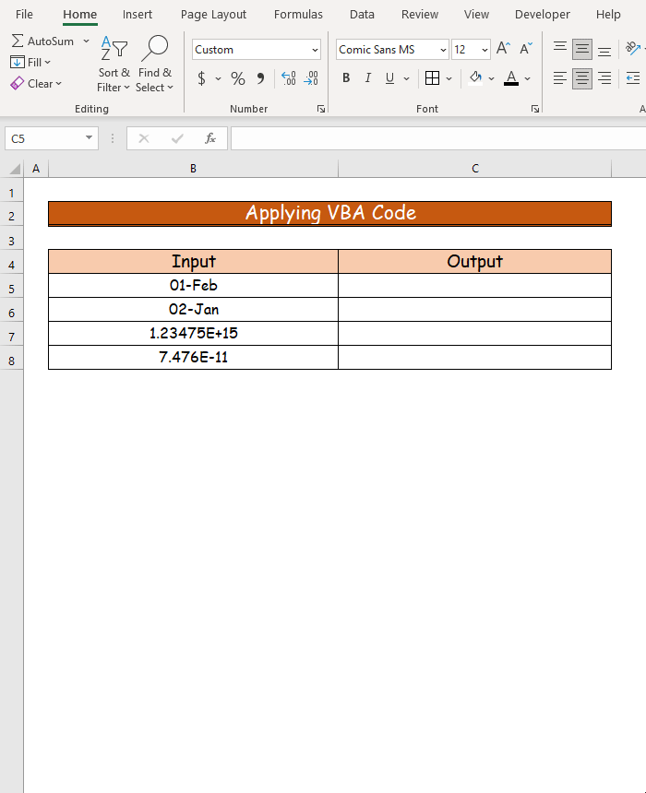Apply Fill Color paint bucket
646x793 pixels.
[475, 77]
